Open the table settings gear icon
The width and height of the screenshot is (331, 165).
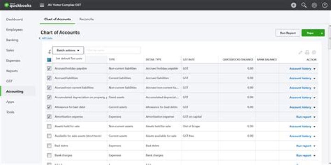(314, 52)
